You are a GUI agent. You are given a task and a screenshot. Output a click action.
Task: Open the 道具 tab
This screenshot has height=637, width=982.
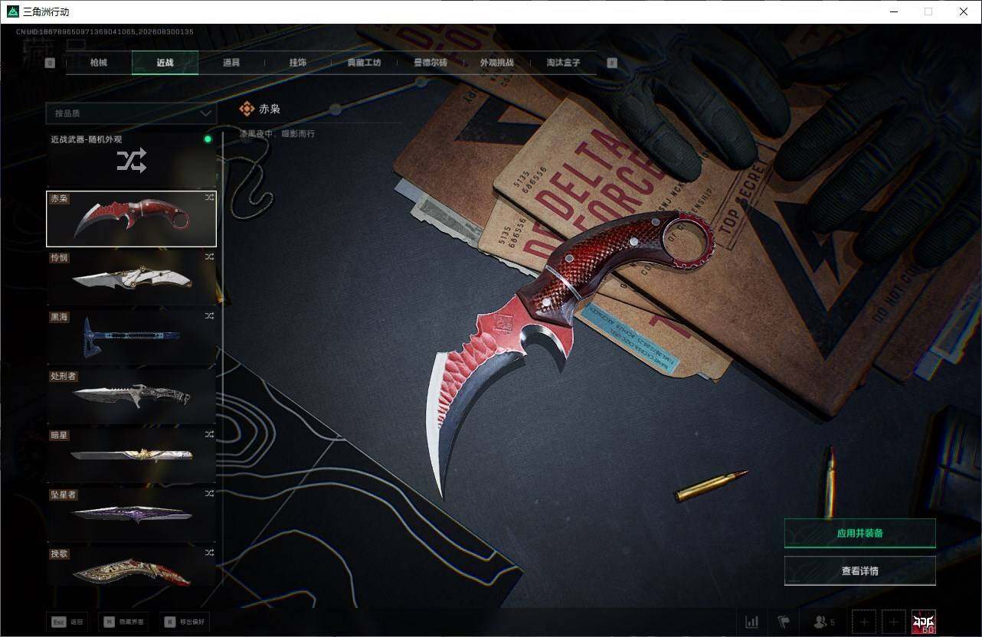click(x=231, y=63)
